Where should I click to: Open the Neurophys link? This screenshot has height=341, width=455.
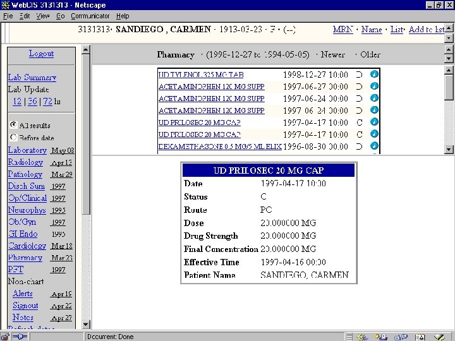pos(27,210)
